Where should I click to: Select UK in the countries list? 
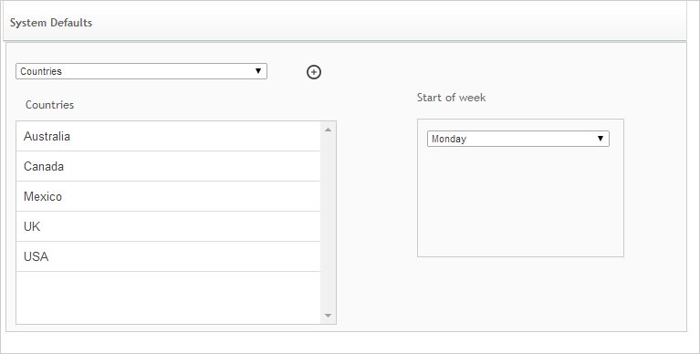(168, 226)
